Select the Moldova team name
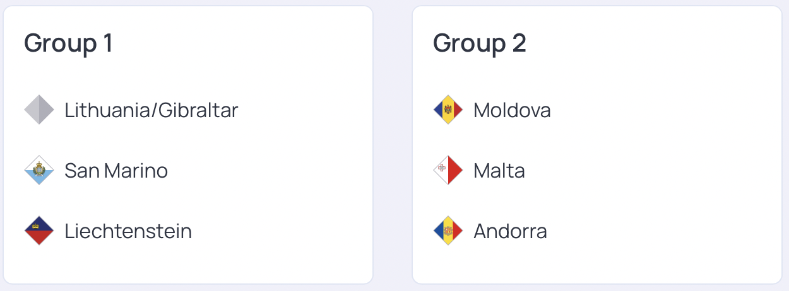The image size is (789, 291). tap(512, 110)
